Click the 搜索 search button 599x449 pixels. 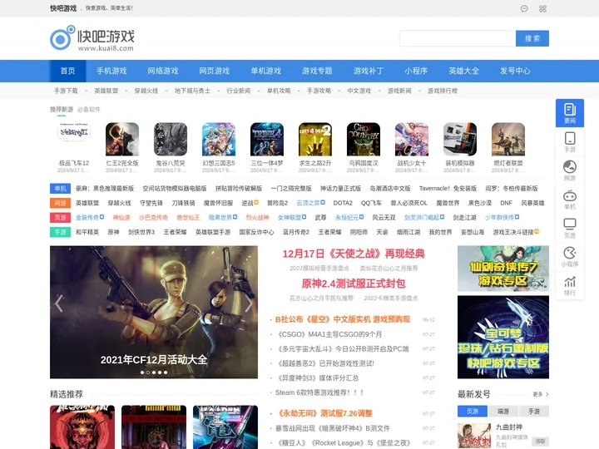coord(532,38)
